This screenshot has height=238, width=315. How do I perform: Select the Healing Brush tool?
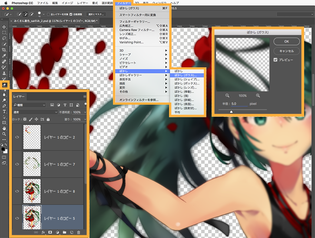pos(4,62)
